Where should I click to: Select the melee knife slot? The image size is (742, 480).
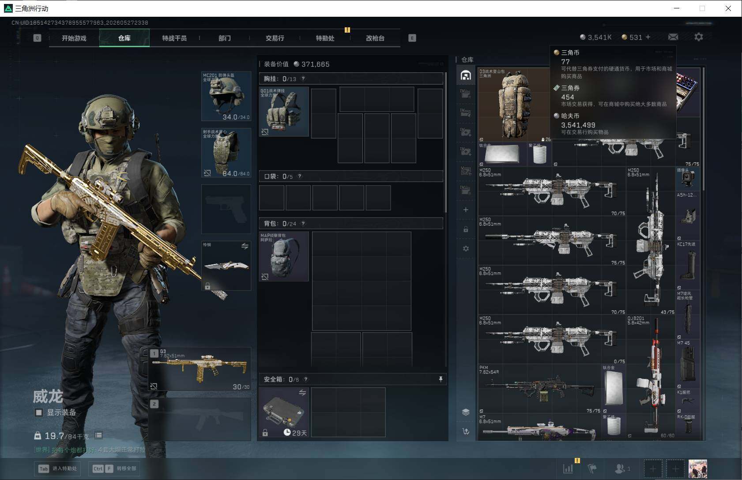226,265
